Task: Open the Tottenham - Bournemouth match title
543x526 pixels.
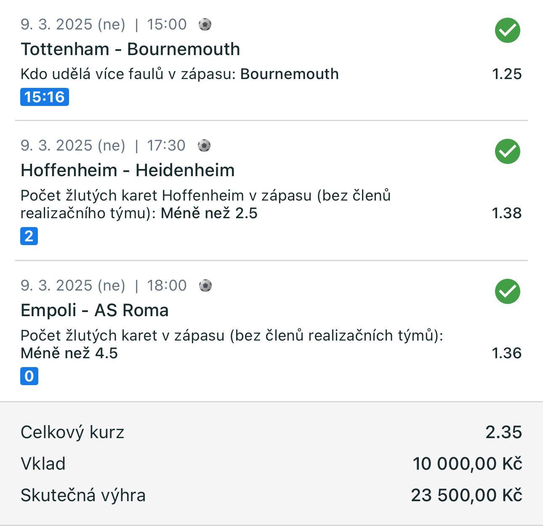Action: (130, 49)
